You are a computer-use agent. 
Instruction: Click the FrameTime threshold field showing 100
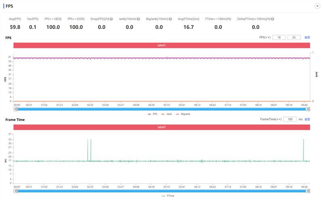pos(290,119)
